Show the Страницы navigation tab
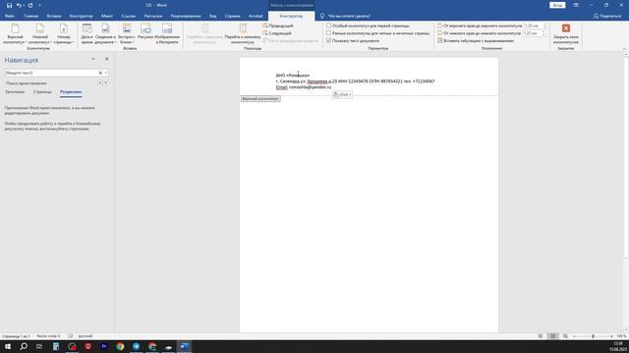 [x=42, y=92]
